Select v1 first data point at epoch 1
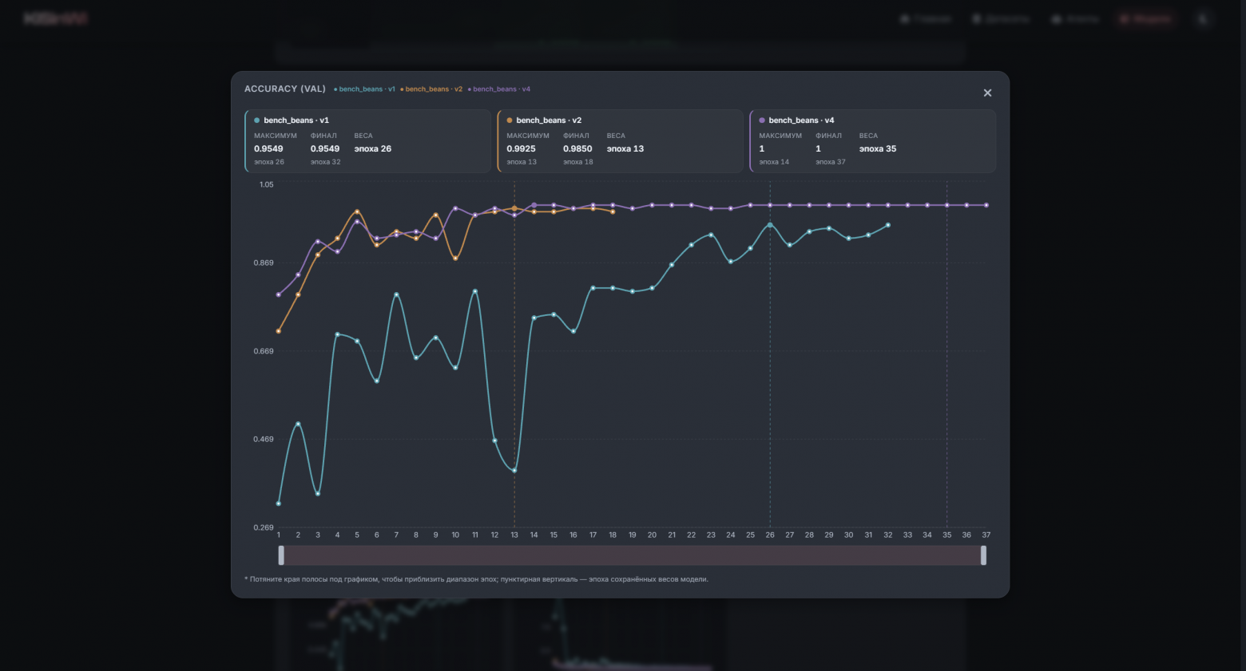 (279, 503)
